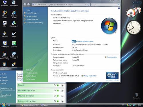Open dropdown arrow after Control Panel breadcrumb
This screenshot has height=107, width=143.
[47, 5]
